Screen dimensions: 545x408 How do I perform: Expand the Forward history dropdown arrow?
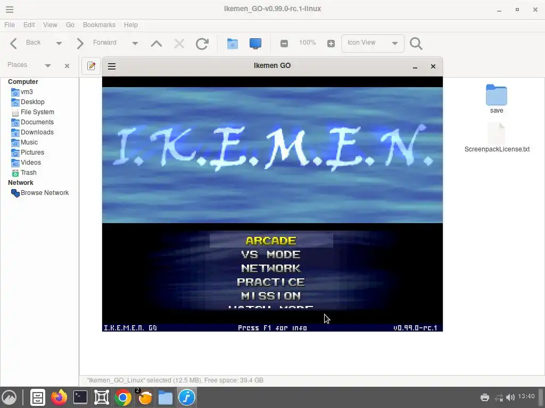tap(135, 44)
